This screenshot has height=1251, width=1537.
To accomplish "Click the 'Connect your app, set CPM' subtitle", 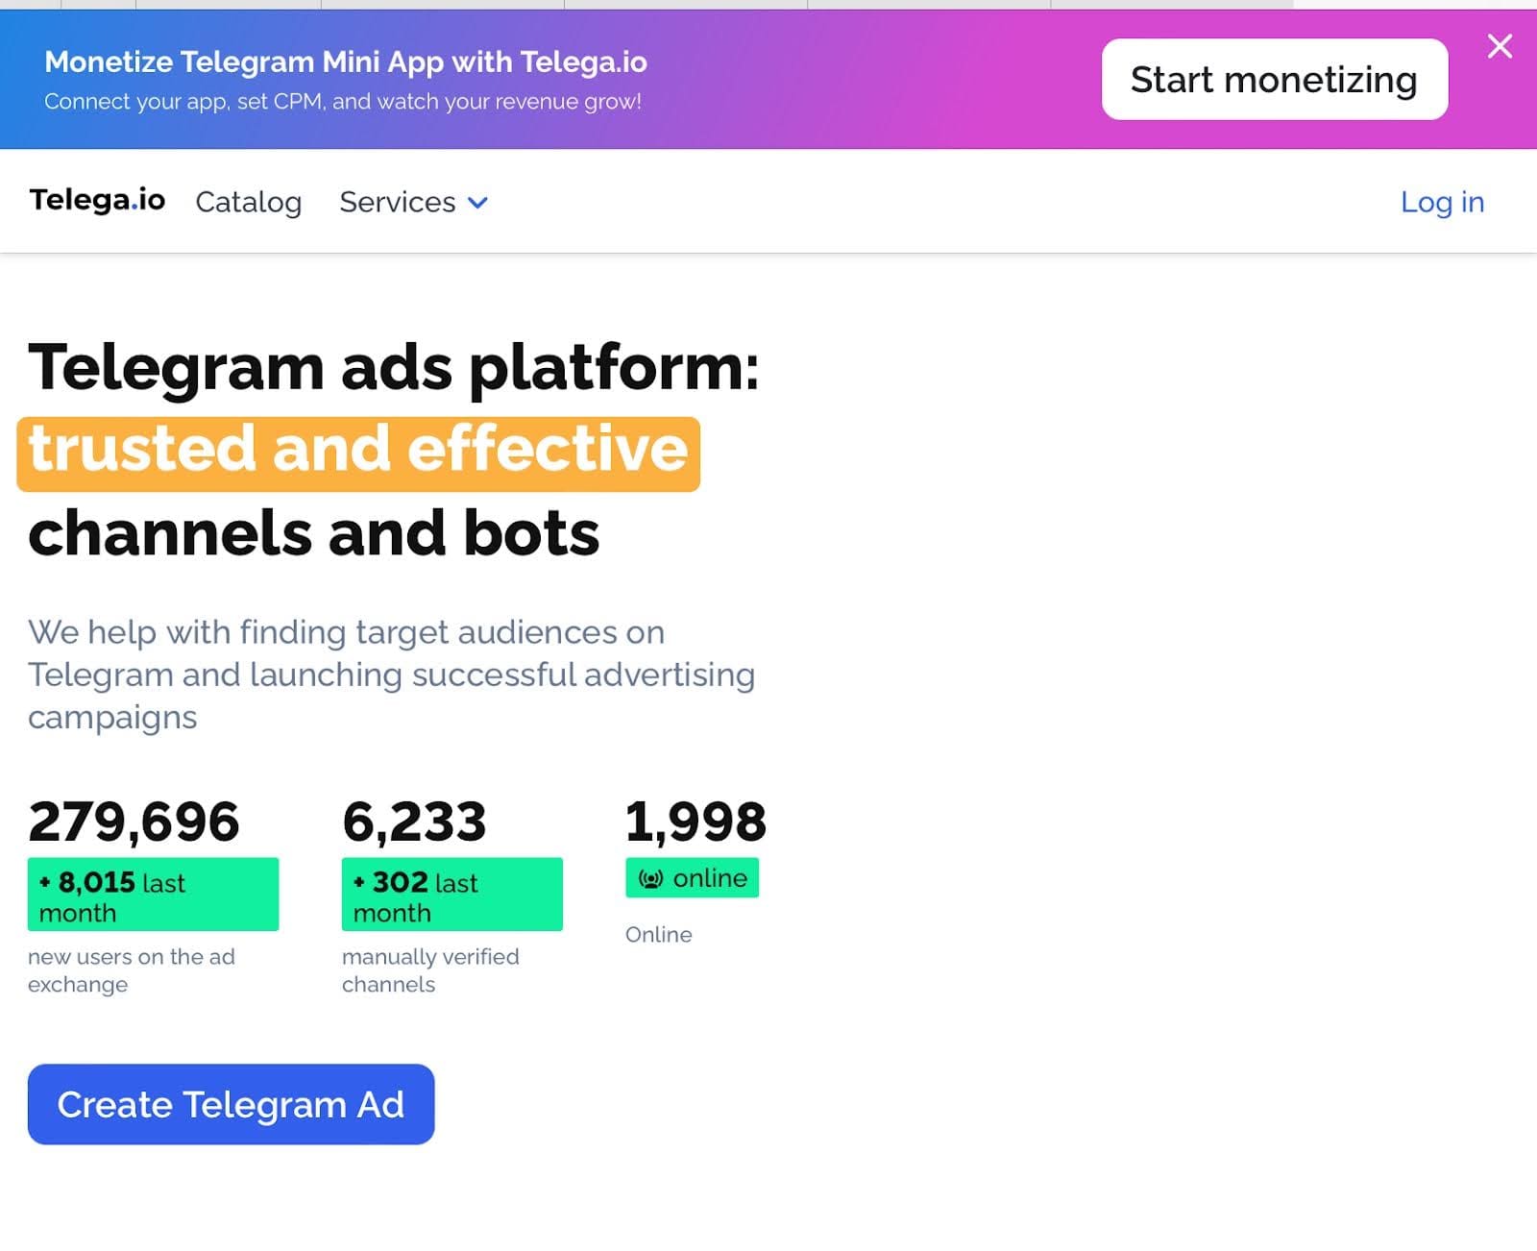I will (343, 102).
